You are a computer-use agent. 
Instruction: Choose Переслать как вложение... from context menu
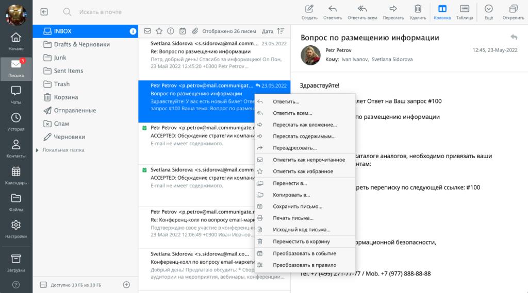point(305,125)
